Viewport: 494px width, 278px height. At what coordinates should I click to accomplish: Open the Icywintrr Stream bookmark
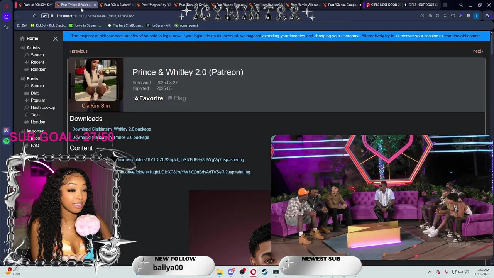click(85, 25)
